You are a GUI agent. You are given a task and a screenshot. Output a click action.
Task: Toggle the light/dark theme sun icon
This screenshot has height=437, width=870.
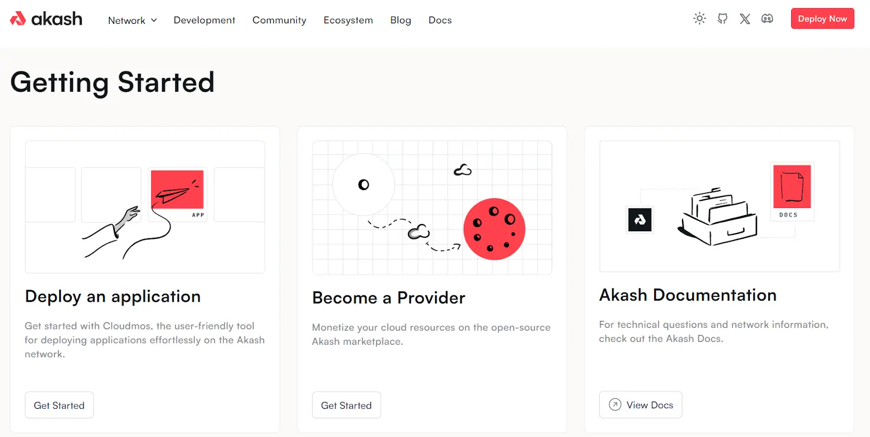tap(700, 18)
